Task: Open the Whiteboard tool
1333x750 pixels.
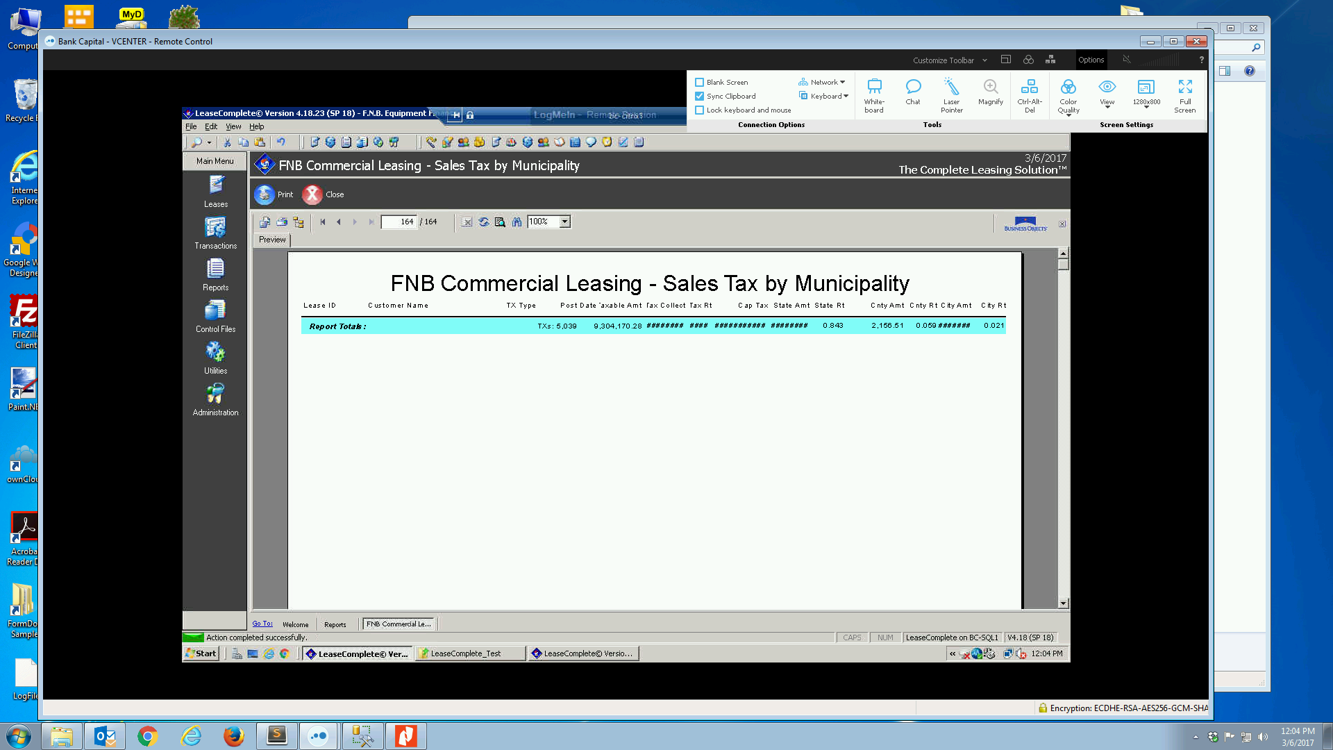Action: pyautogui.click(x=874, y=94)
